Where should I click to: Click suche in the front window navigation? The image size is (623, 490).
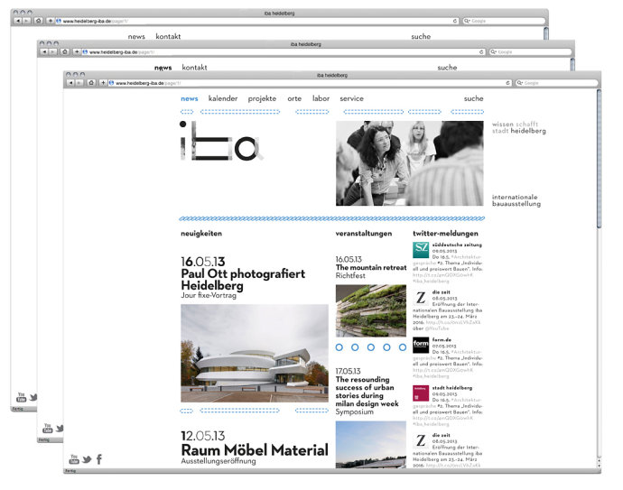474,98
